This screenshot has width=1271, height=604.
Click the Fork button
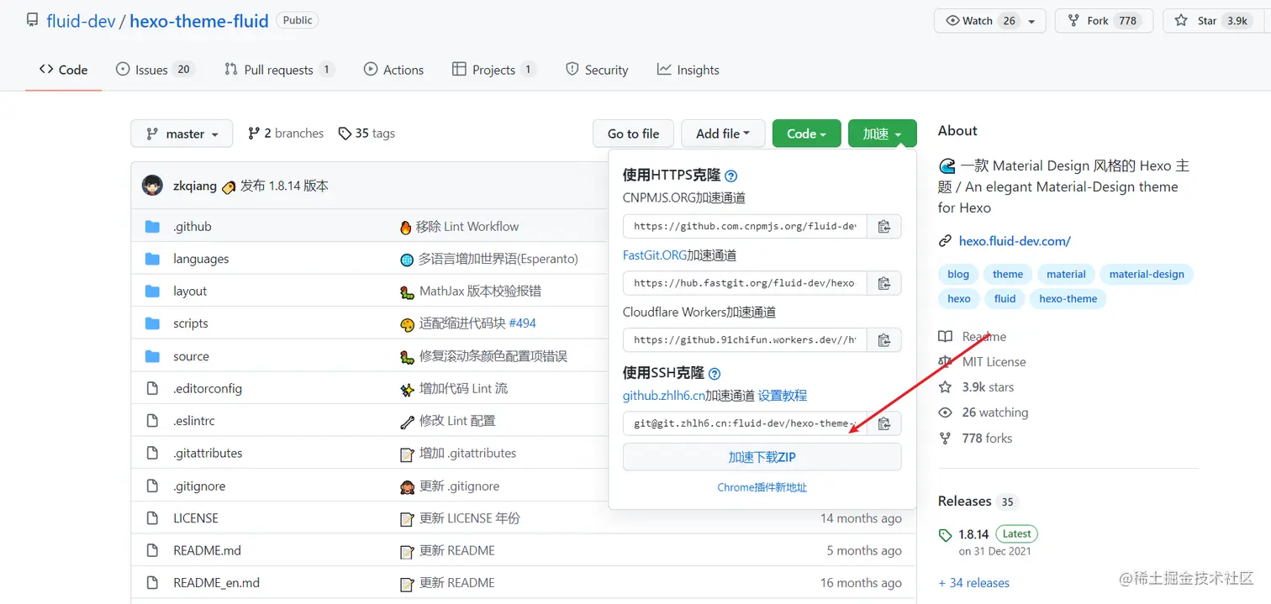click(x=1102, y=21)
